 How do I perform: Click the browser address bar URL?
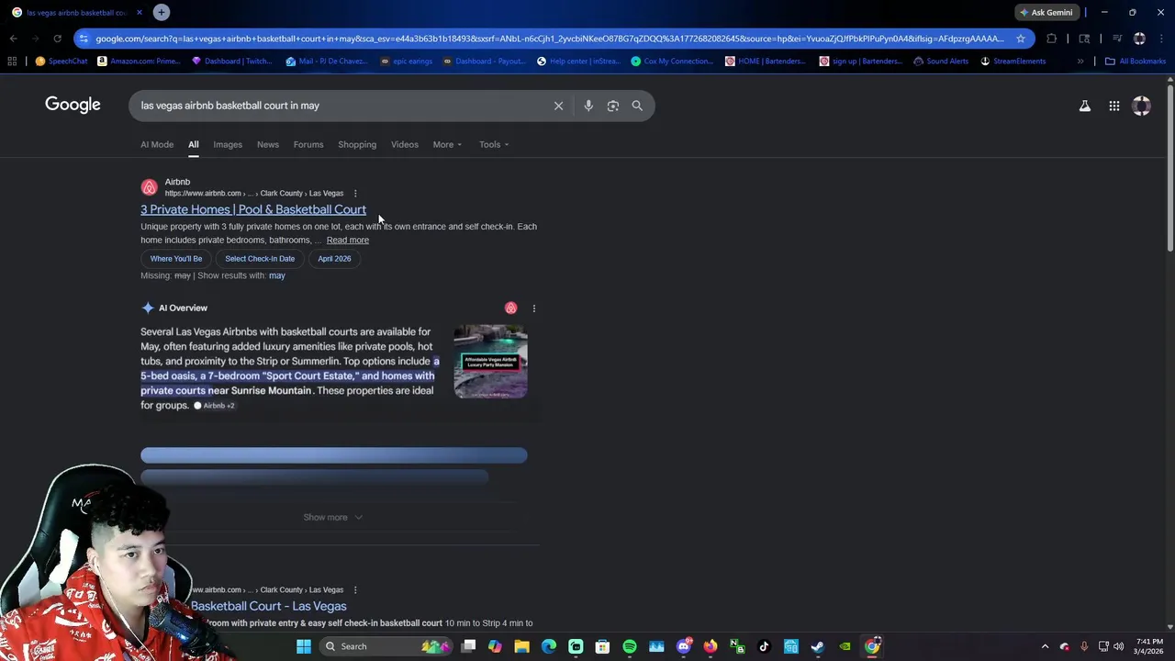click(549, 39)
